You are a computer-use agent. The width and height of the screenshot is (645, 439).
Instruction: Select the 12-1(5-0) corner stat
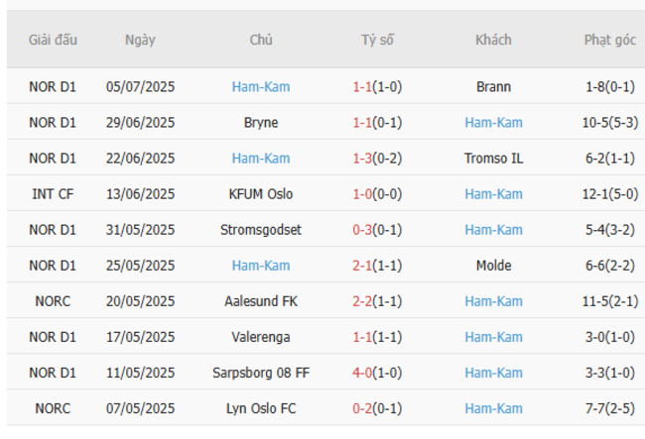pyautogui.click(x=609, y=194)
